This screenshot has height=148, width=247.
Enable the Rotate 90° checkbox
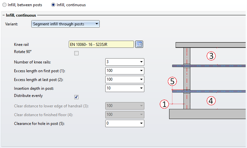pos(76,53)
